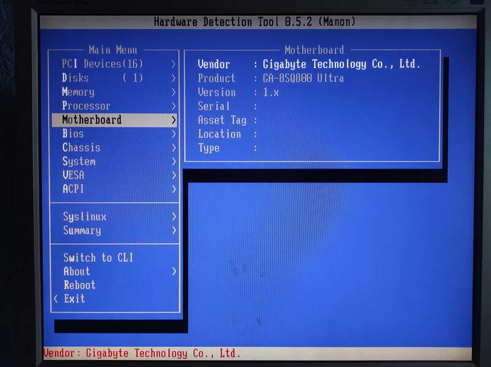Open the ACPI menu entry

pos(114,189)
